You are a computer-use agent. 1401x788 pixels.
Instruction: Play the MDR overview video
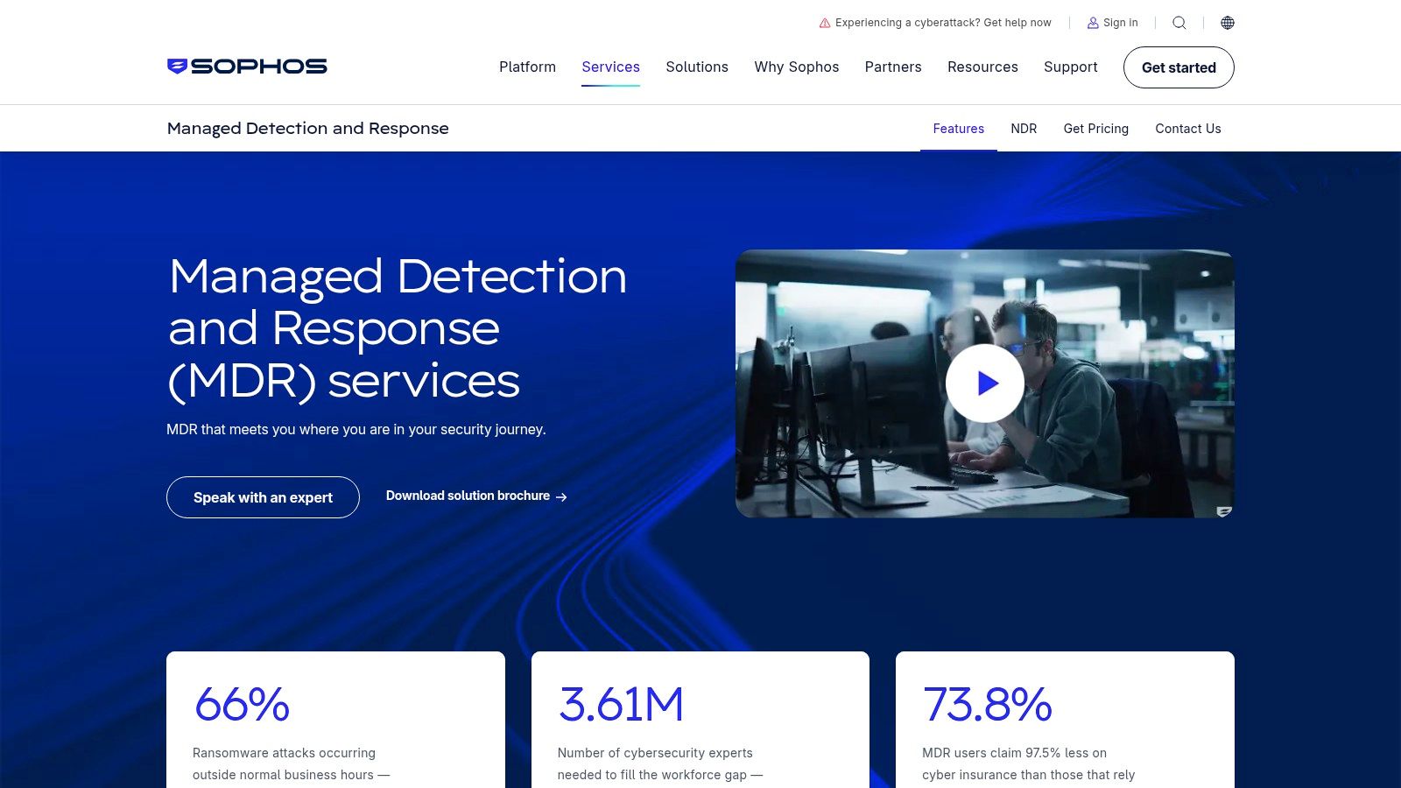pos(985,383)
